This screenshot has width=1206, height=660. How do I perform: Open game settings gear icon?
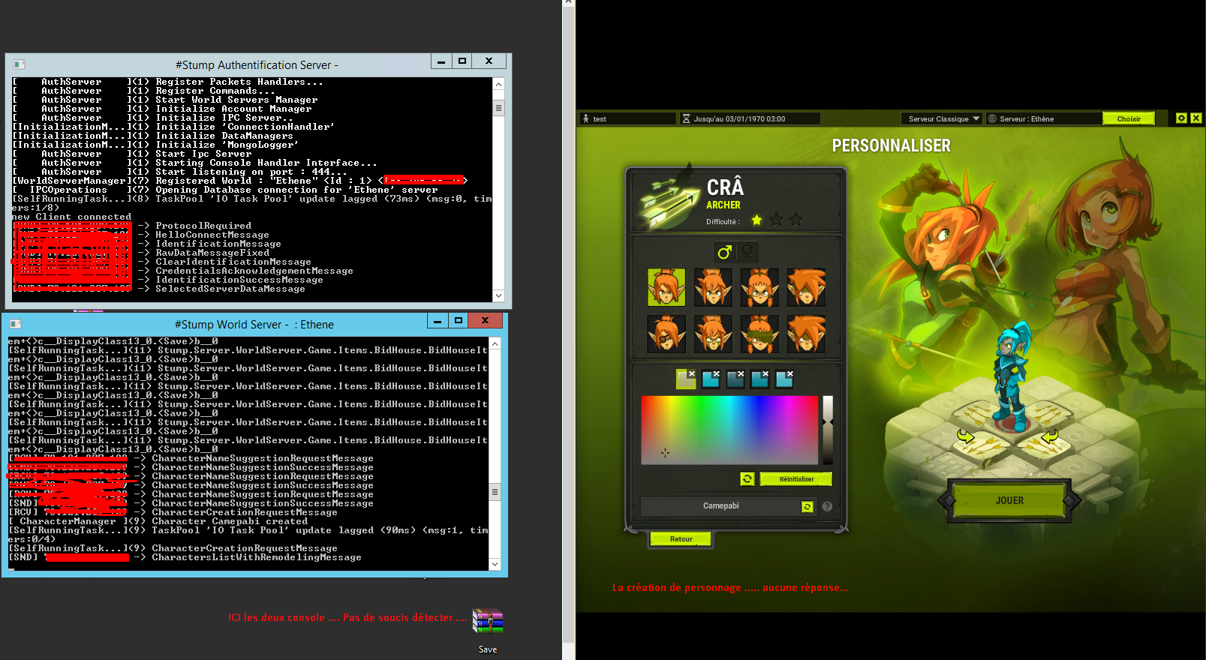(1181, 118)
